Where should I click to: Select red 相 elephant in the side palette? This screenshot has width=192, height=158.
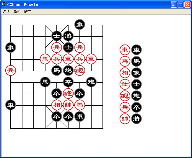[x=125, y=73]
